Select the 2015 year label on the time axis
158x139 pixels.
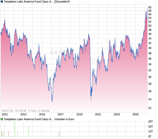point(42,115)
